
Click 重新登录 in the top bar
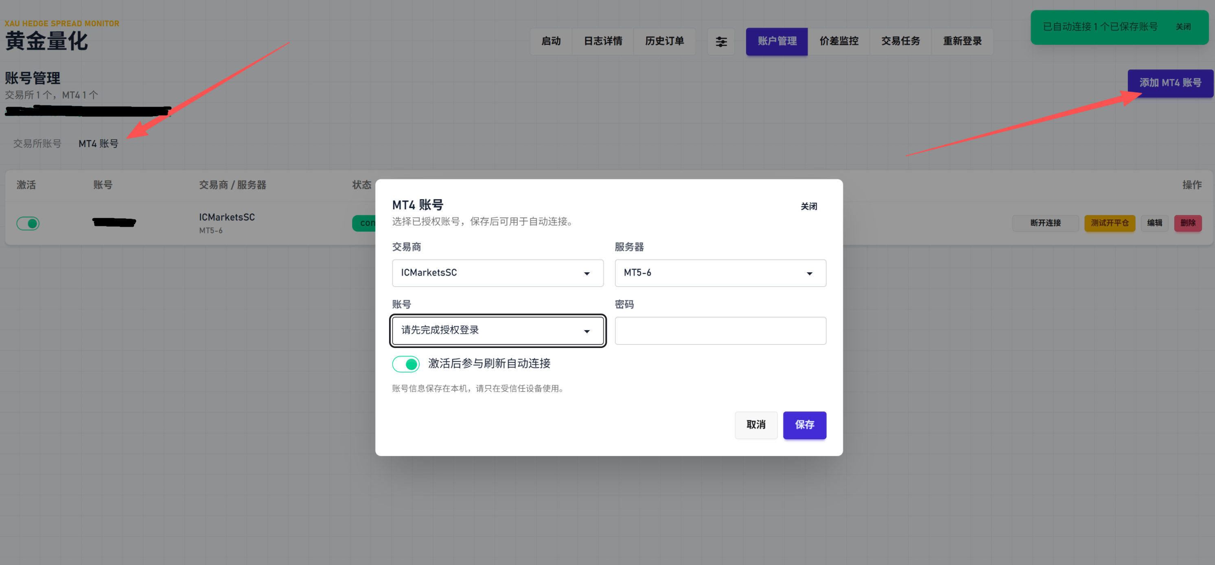click(962, 42)
